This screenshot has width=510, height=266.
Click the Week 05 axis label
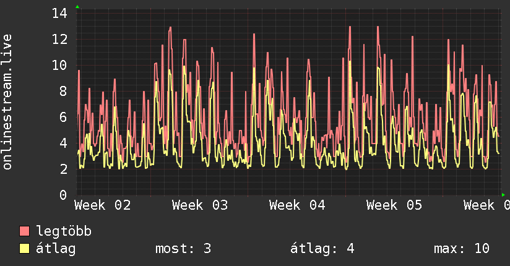(x=394, y=205)
